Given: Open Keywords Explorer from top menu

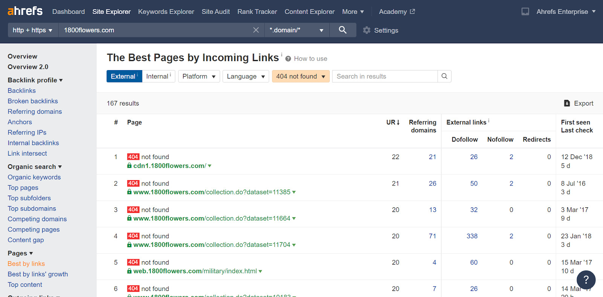Looking at the screenshot, I should (x=166, y=12).
